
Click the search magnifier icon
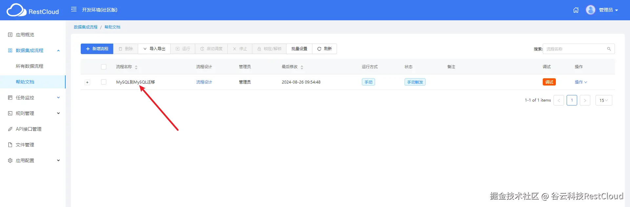(609, 49)
